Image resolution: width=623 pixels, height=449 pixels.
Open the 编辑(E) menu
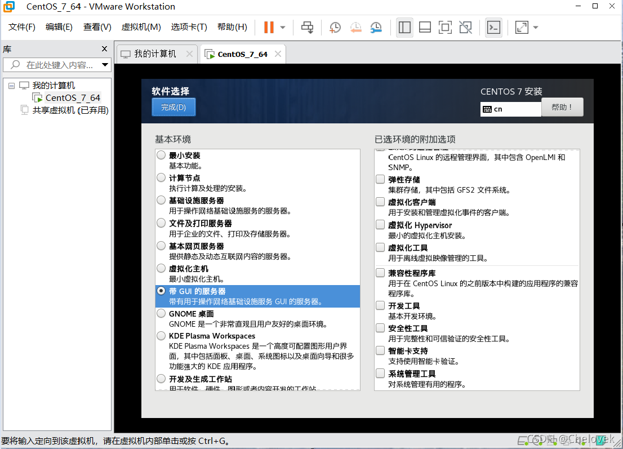[59, 27]
